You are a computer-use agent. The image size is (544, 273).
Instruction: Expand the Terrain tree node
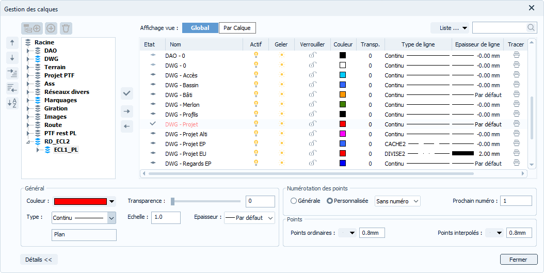point(28,67)
